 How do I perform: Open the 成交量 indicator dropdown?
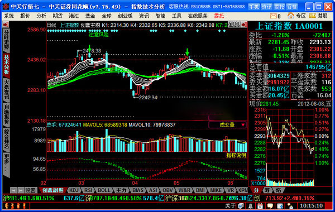(228, 125)
